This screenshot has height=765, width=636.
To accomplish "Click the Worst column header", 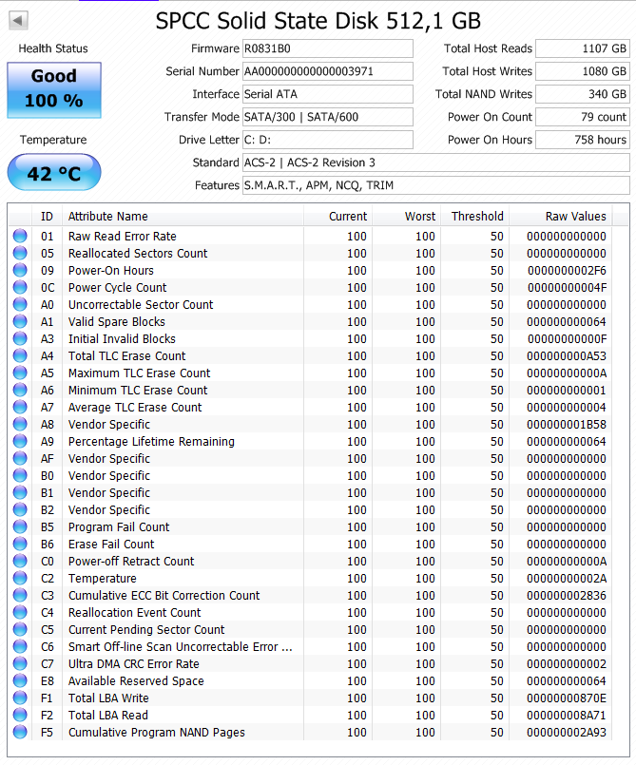I will click(407, 216).
